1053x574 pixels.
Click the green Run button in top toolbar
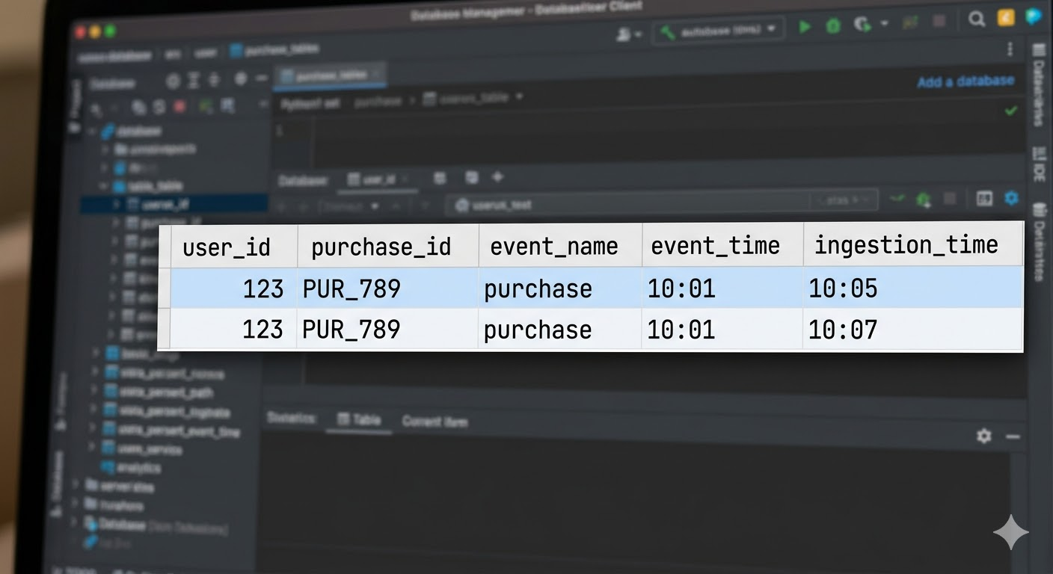point(805,27)
